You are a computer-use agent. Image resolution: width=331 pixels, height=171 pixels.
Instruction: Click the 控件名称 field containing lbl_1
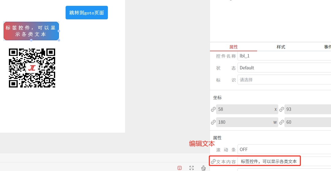click(284, 56)
